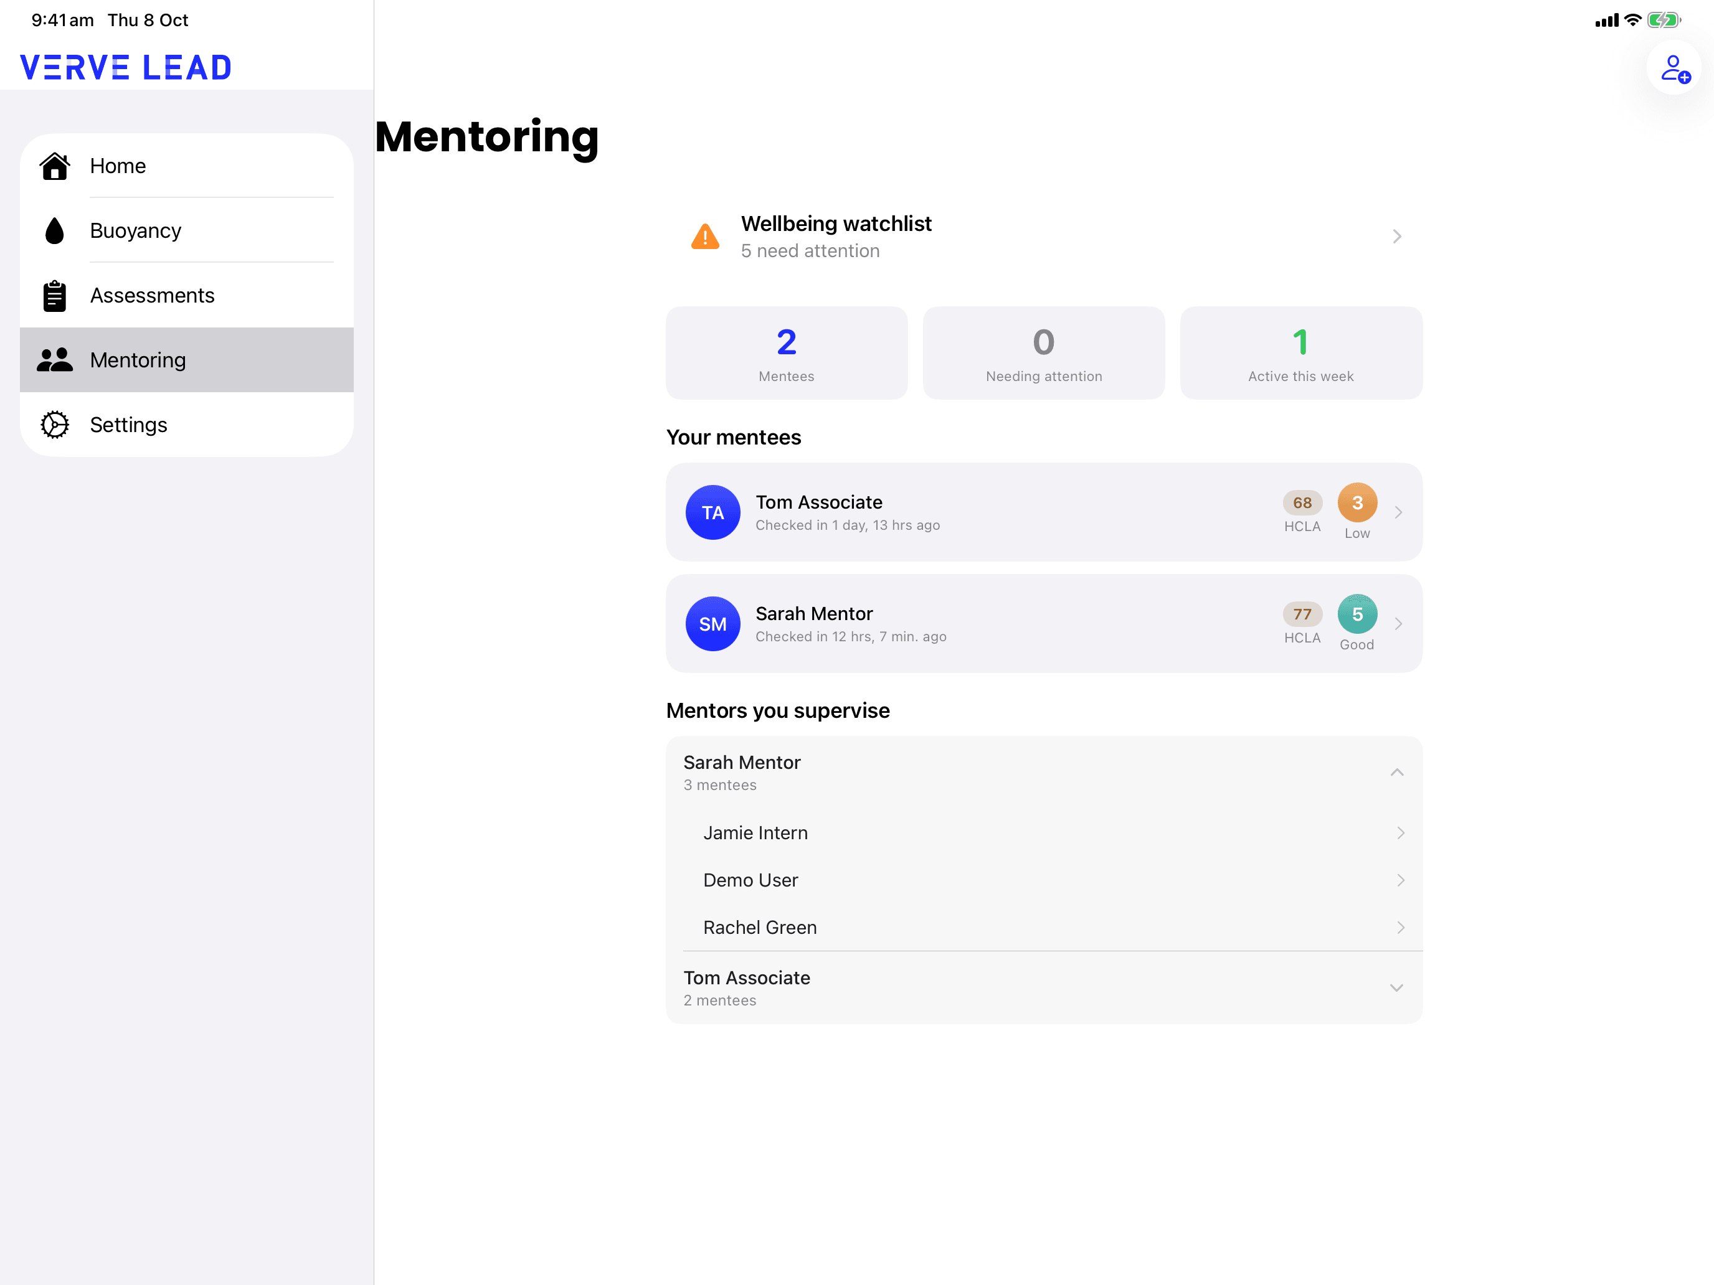Image resolution: width=1714 pixels, height=1285 pixels.
Task: Click the 'Your mentees' heading
Action: tap(734, 438)
